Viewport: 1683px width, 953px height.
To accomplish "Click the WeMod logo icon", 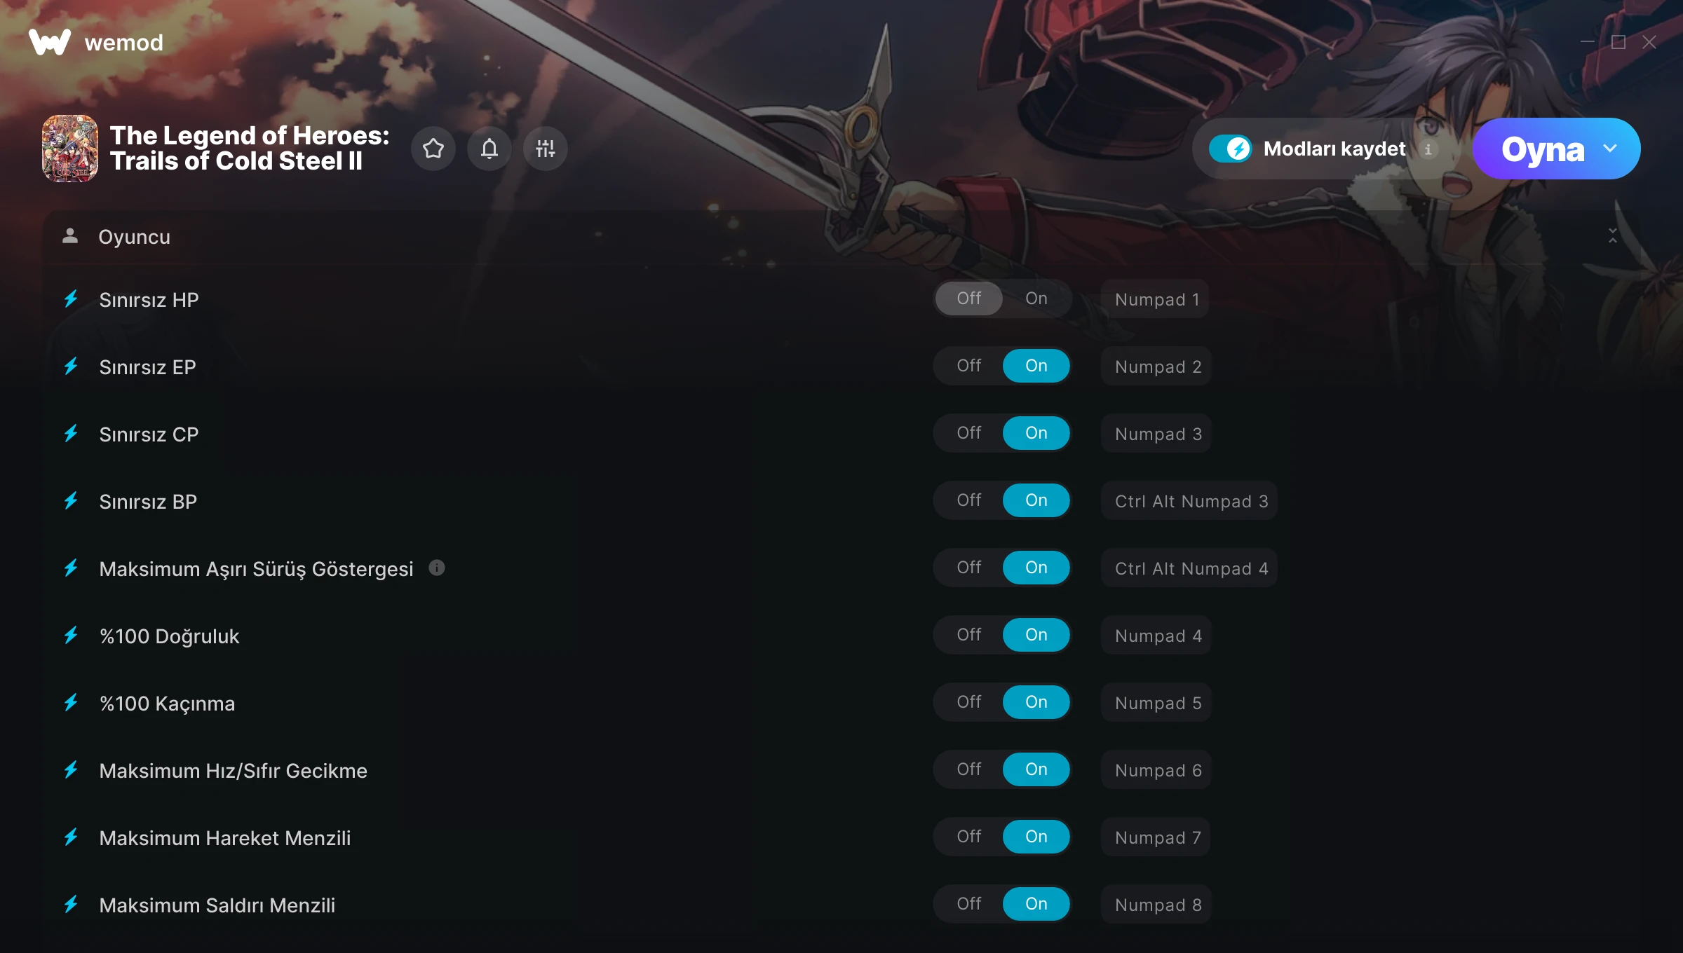I will [x=50, y=42].
